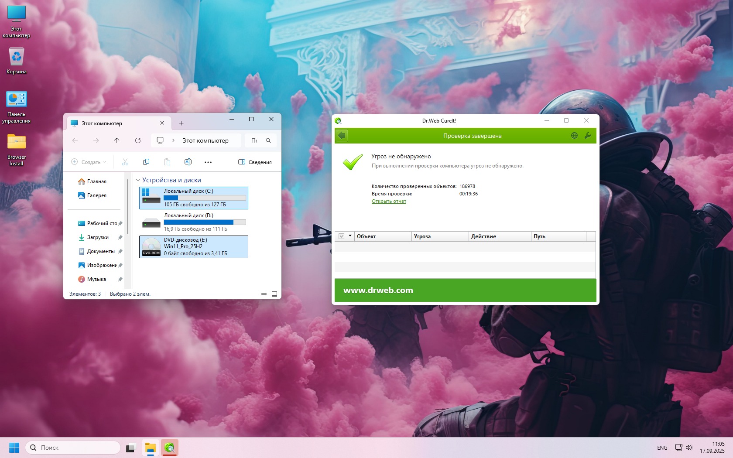Image resolution: width=733 pixels, height=458 pixels.
Task: Click the scan duration value '00:19:36'
Action: tap(469, 194)
